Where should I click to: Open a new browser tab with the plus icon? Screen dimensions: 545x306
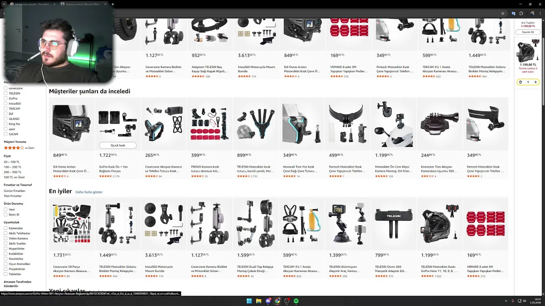coord(112,4)
